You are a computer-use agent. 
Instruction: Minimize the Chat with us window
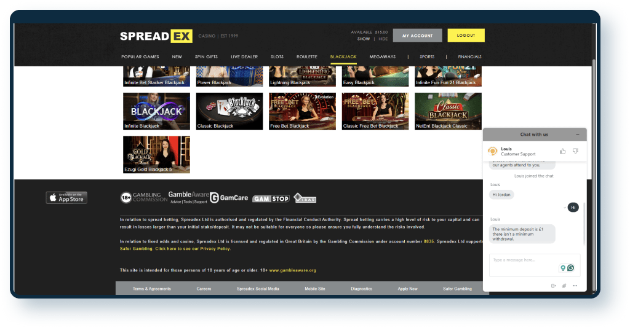pos(577,135)
